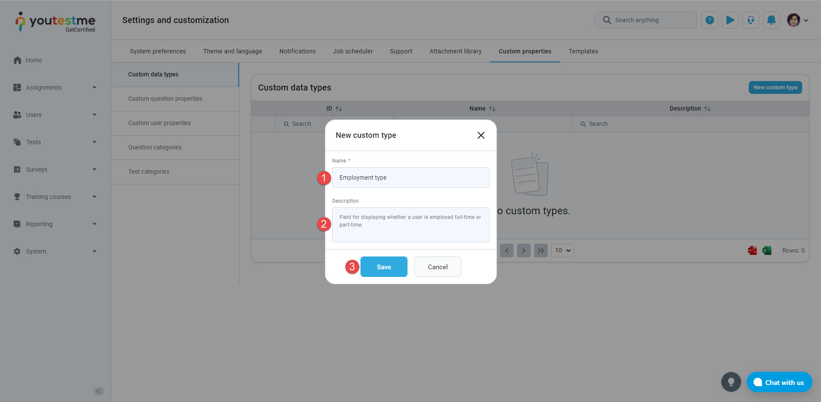Open the notifications bell icon
This screenshot has height=402, width=821.
click(771, 20)
